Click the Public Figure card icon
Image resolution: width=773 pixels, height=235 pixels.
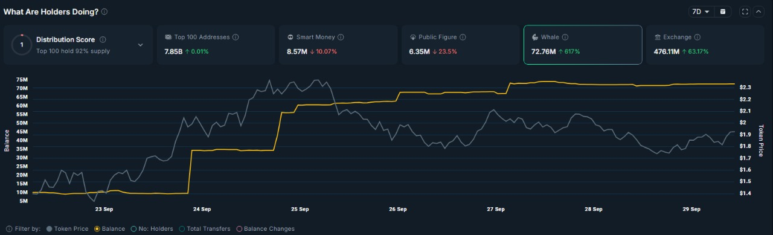click(413, 37)
